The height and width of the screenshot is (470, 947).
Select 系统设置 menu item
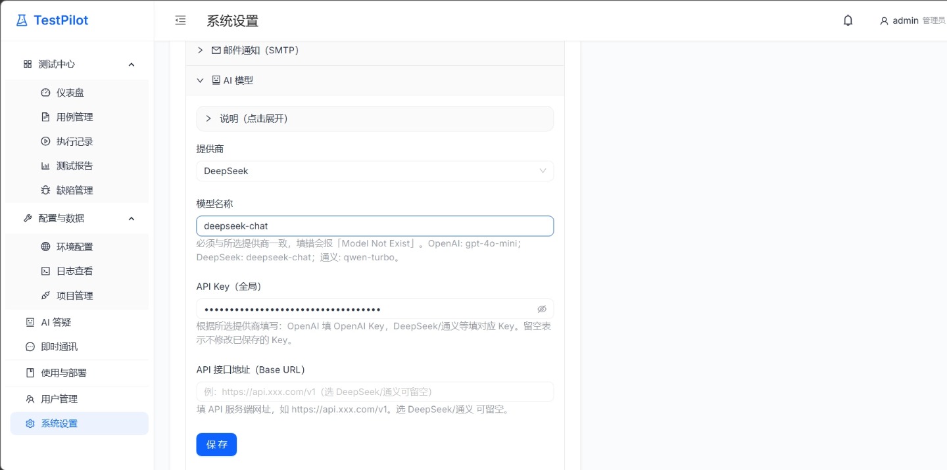coord(80,423)
